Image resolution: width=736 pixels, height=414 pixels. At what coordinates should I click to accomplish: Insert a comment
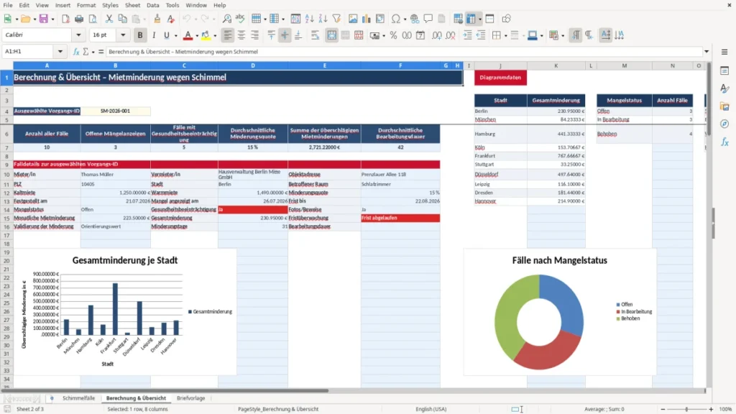(x=428, y=19)
